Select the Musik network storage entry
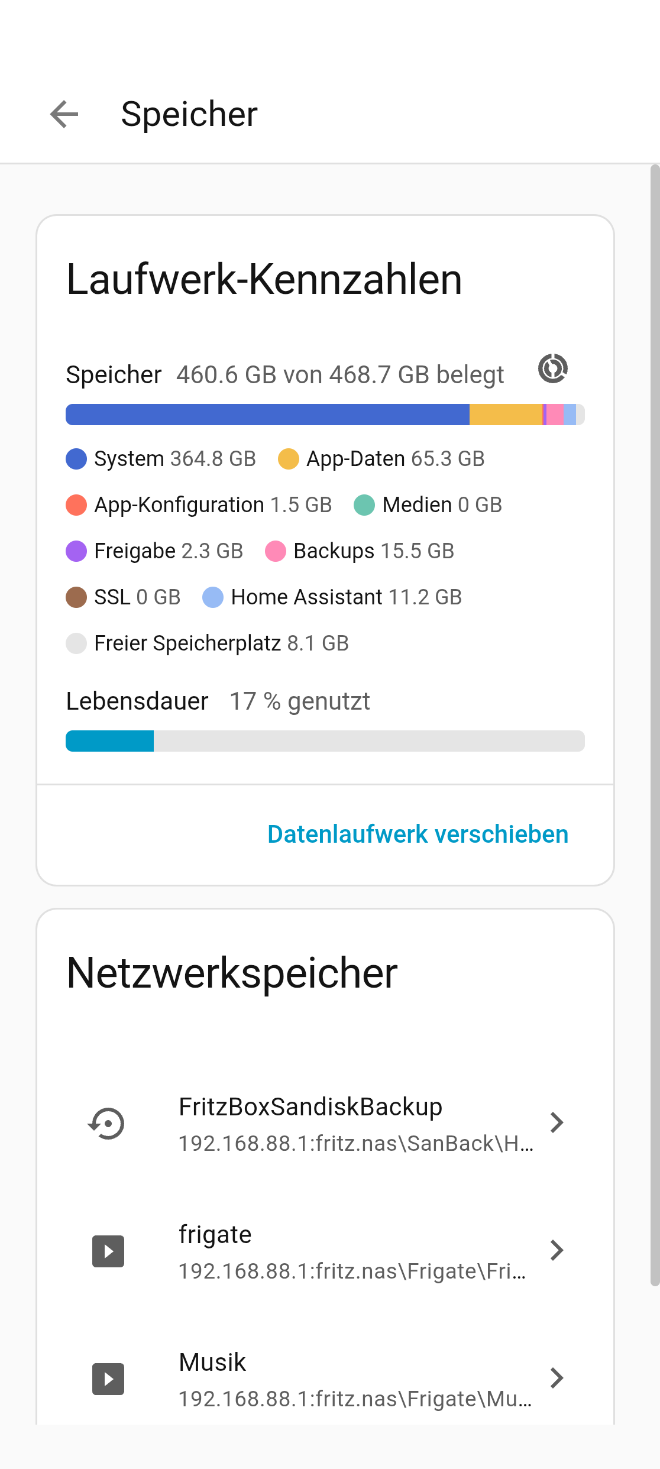This screenshot has height=1469, width=660. [x=325, y=1379]
